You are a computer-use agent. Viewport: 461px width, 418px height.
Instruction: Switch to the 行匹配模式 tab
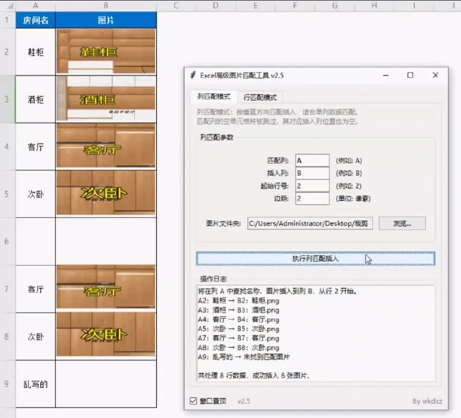[260, 97]
